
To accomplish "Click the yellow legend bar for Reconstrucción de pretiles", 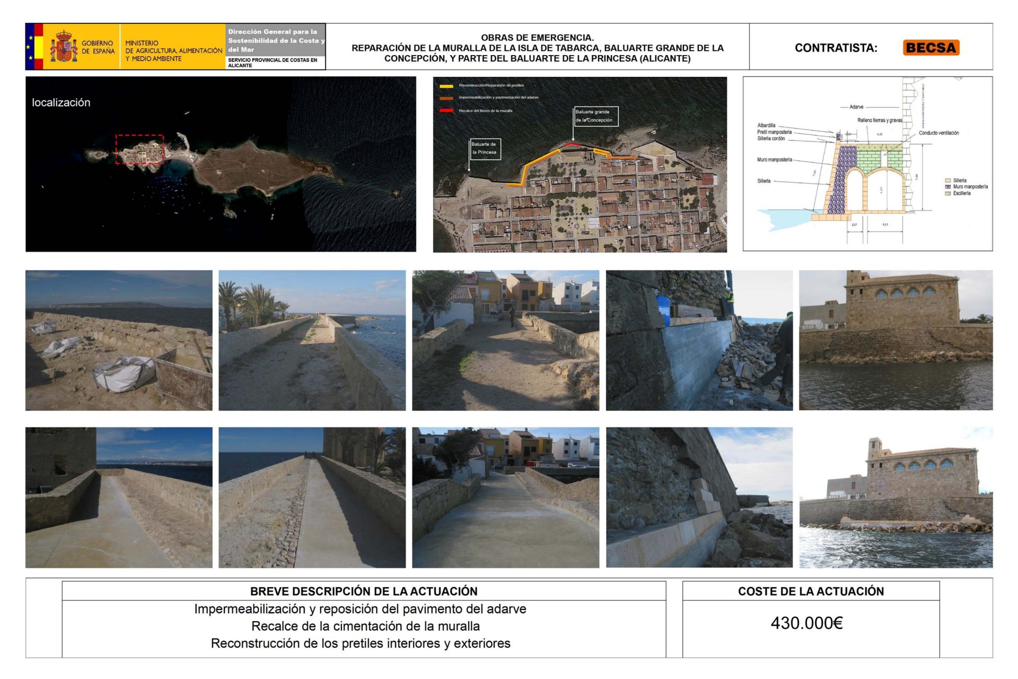I will 446,86.
